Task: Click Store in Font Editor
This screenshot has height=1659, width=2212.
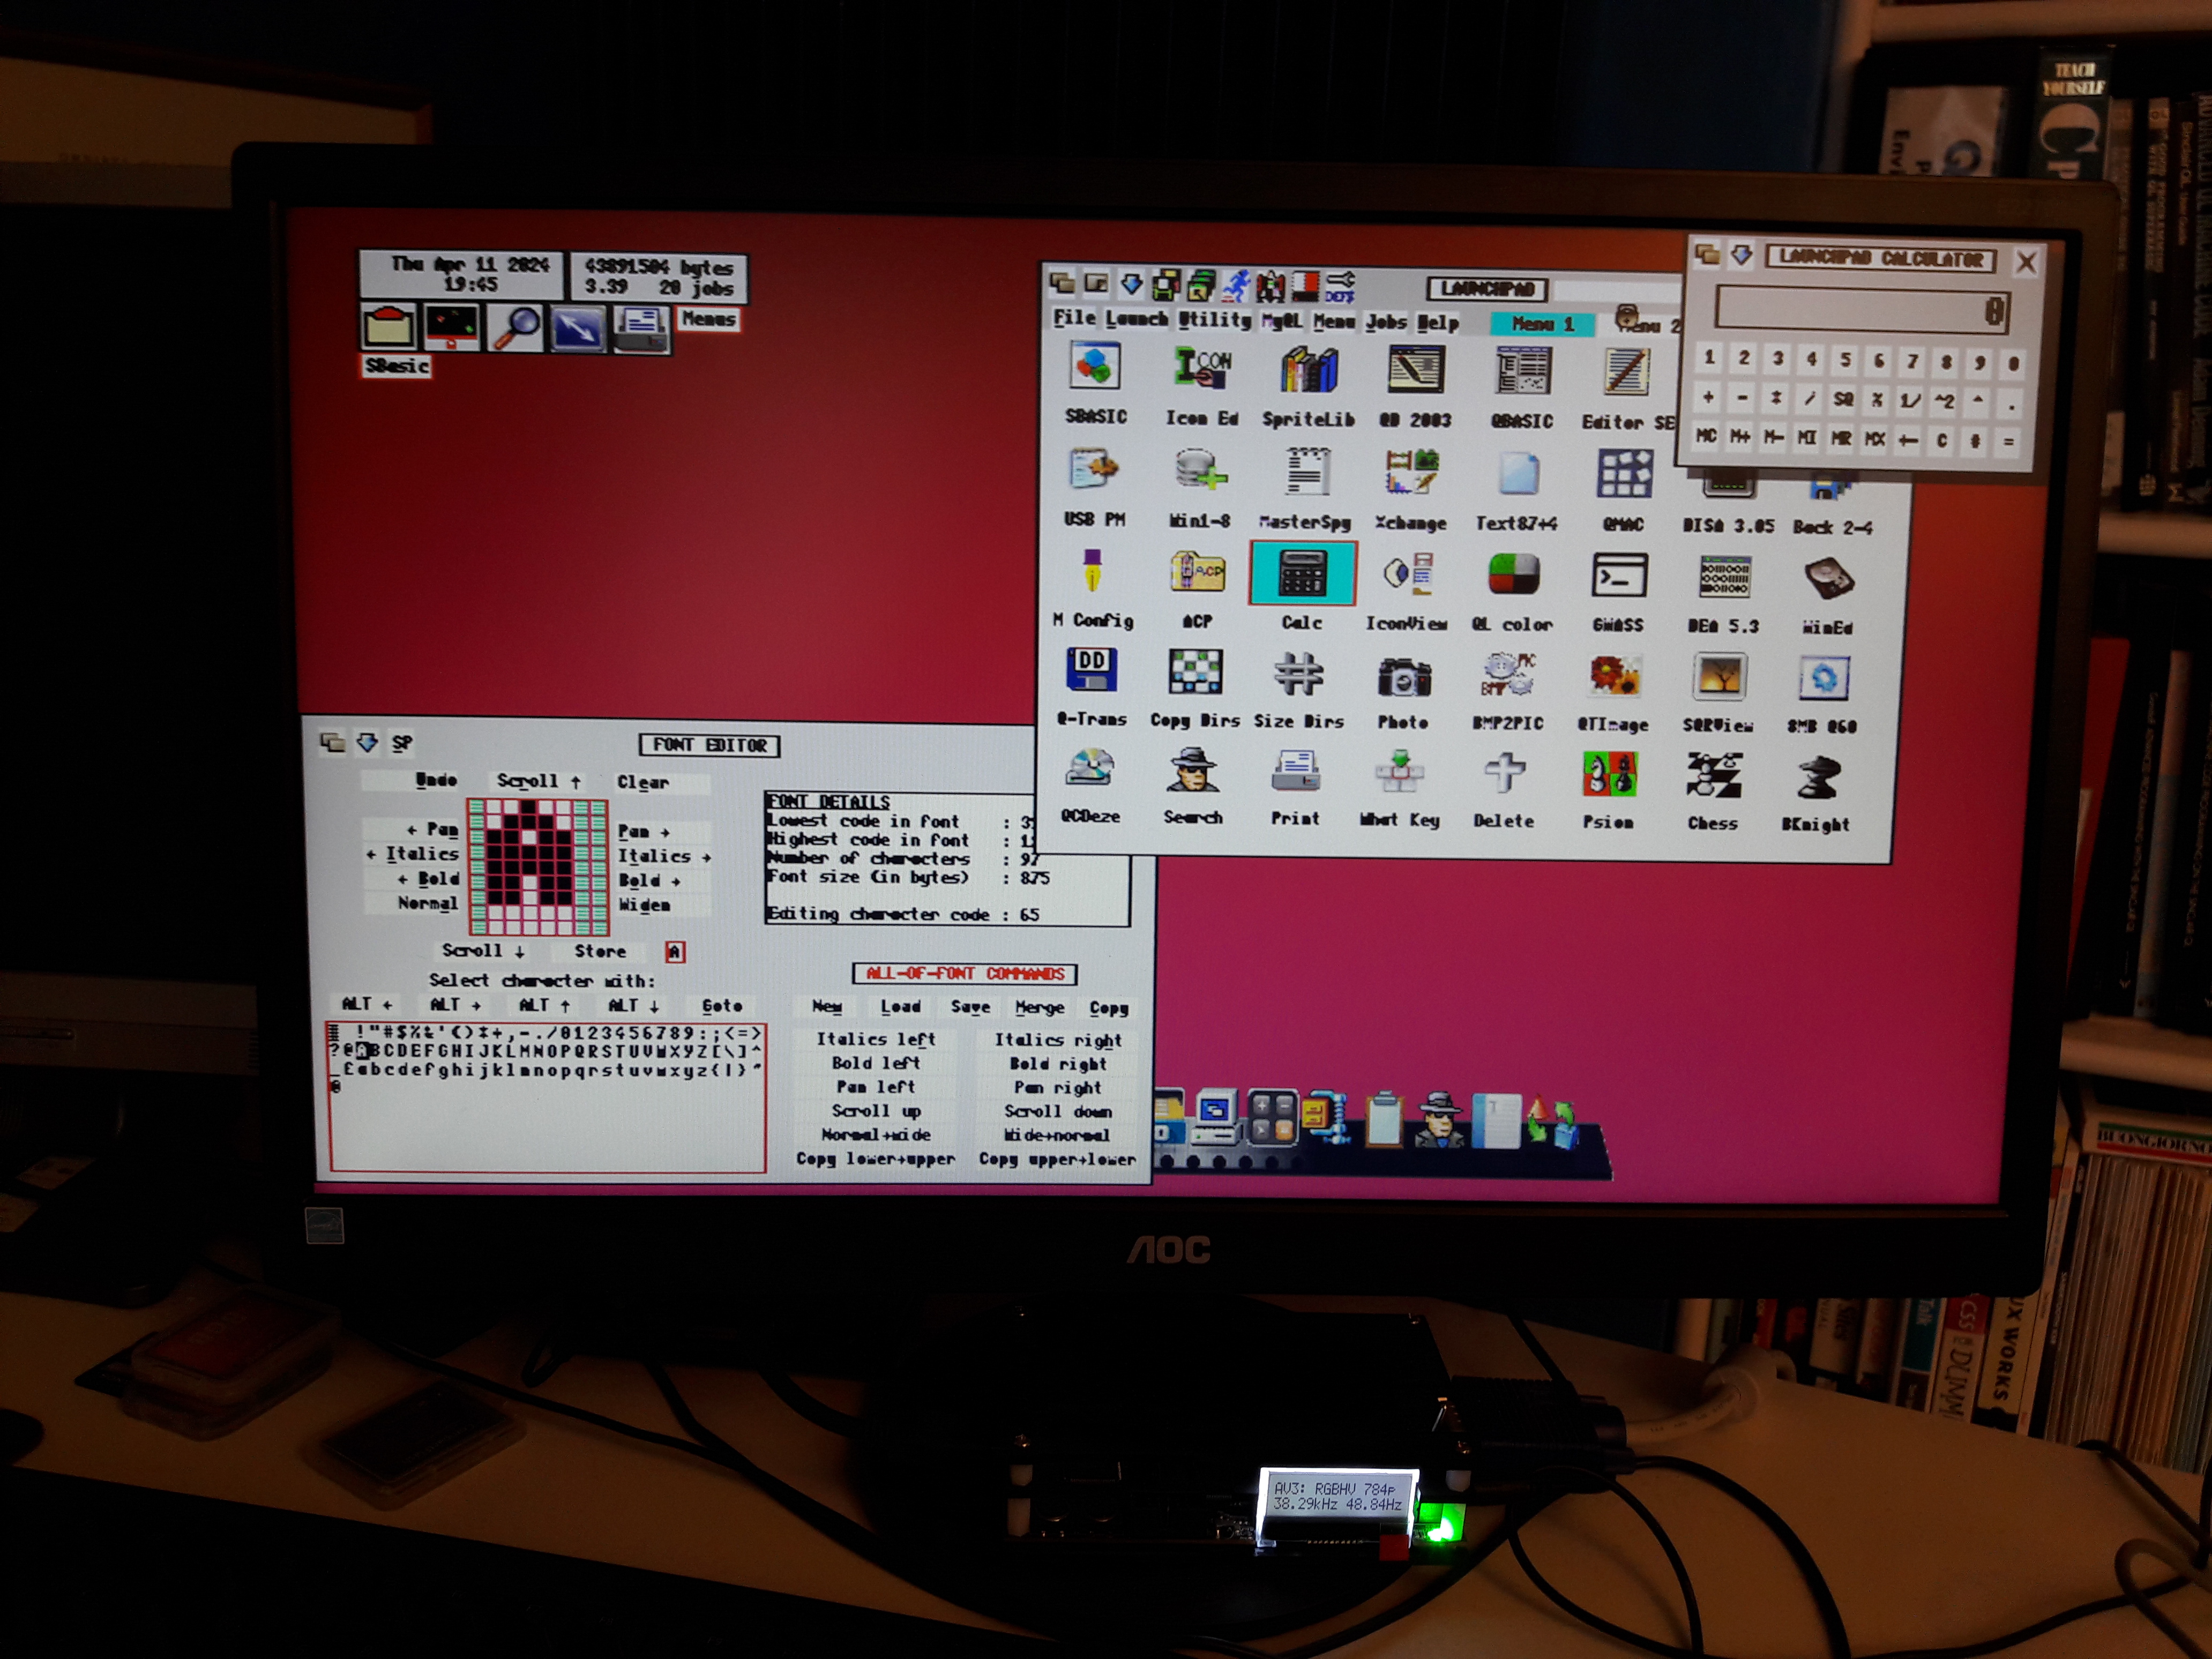Action: (600, 951)
